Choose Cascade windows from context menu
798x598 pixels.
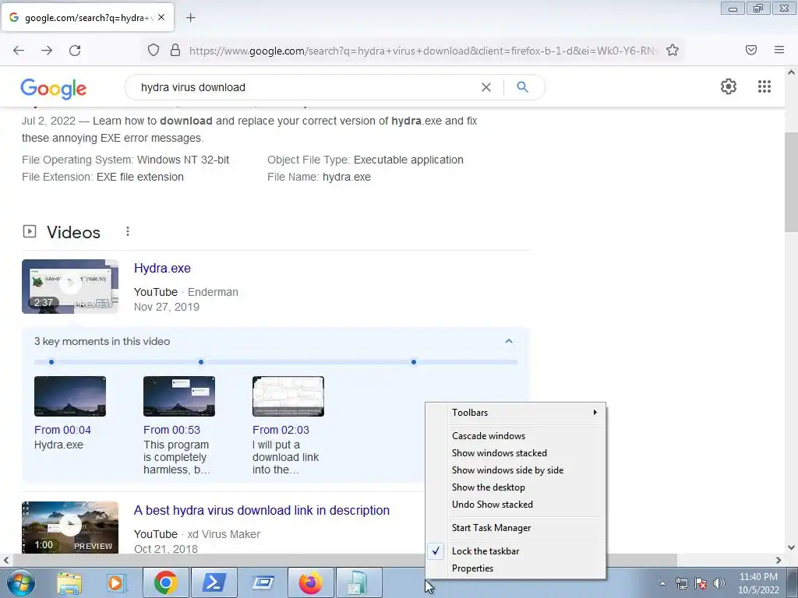click(x=516, y=436)
